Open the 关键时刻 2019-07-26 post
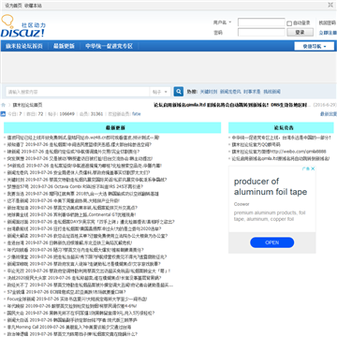Viewport: 337px width, 337px height. tap(87, 180)
